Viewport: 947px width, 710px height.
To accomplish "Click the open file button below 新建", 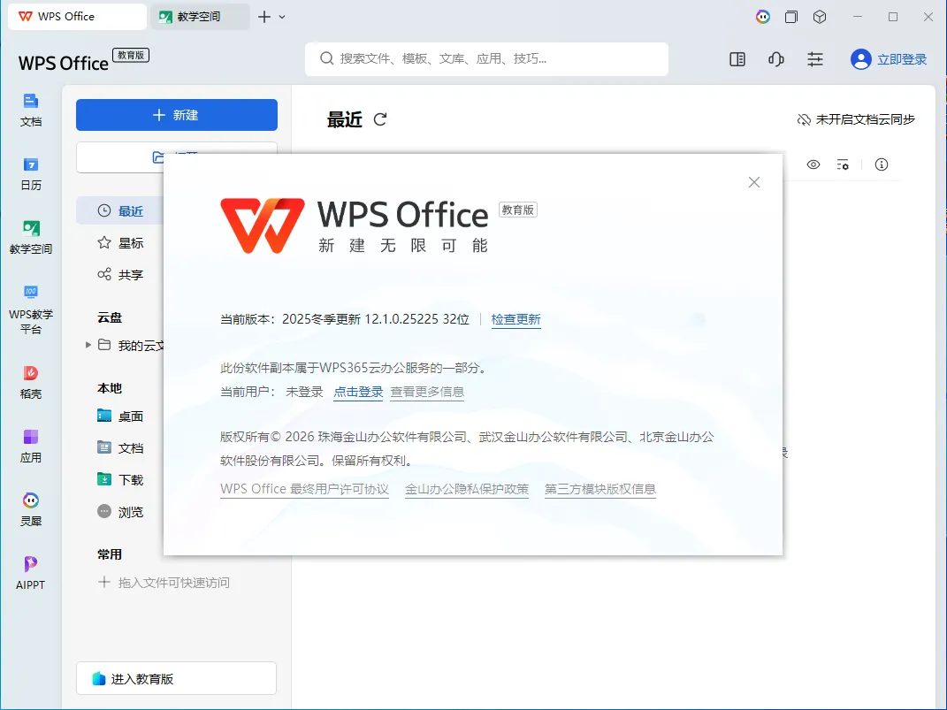I will coord(177,157).
